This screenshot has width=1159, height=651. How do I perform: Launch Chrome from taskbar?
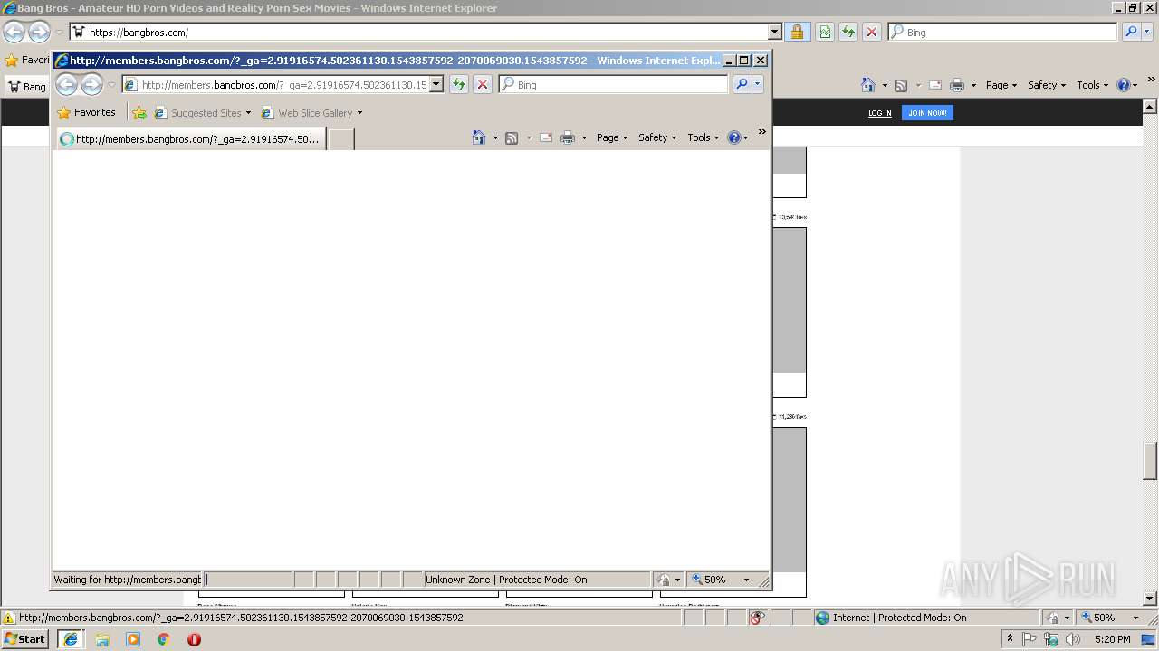(164, 639)
